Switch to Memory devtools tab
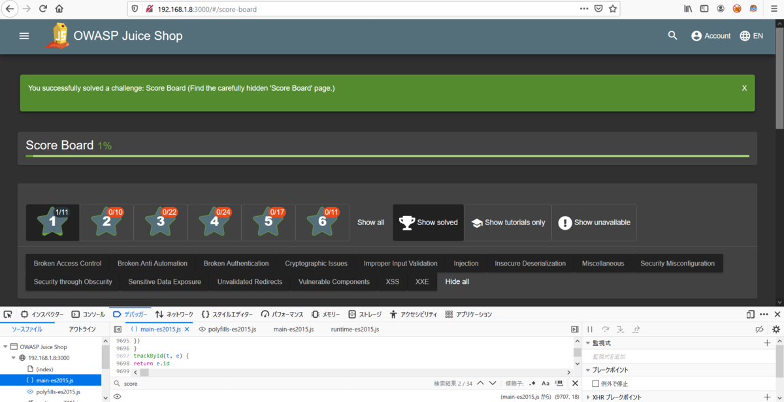784x402 pixels. [326, 314]
